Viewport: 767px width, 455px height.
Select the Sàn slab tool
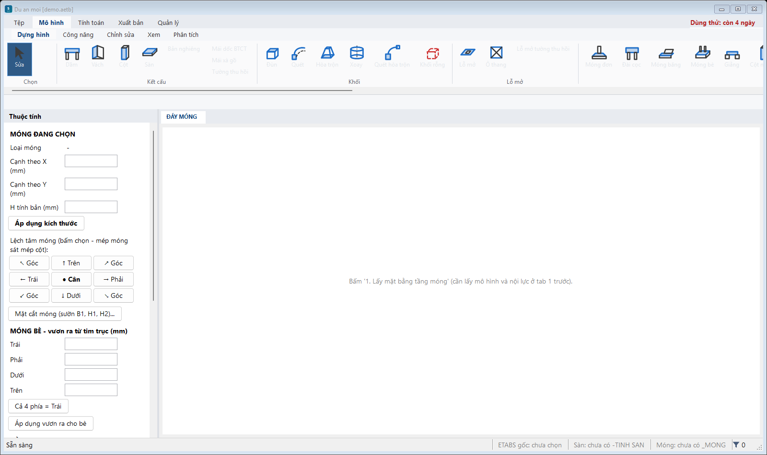[x=150, y=57]
